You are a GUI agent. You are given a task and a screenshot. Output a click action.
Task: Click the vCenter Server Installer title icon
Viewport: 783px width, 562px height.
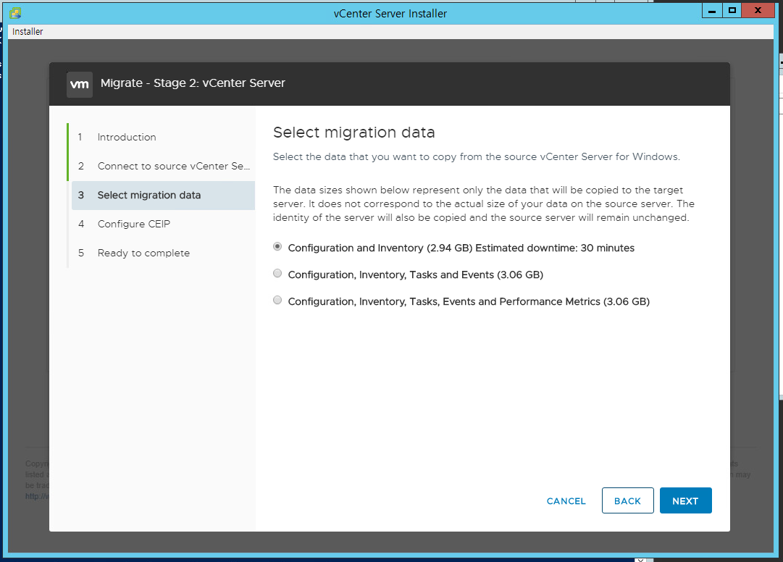[x=15, y=12]
